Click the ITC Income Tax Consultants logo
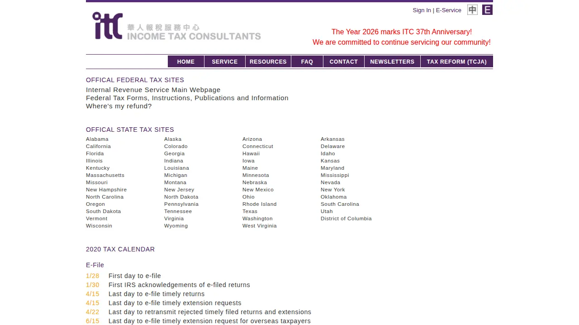Viewport: 579px width, 325px height. pos(176,26)
